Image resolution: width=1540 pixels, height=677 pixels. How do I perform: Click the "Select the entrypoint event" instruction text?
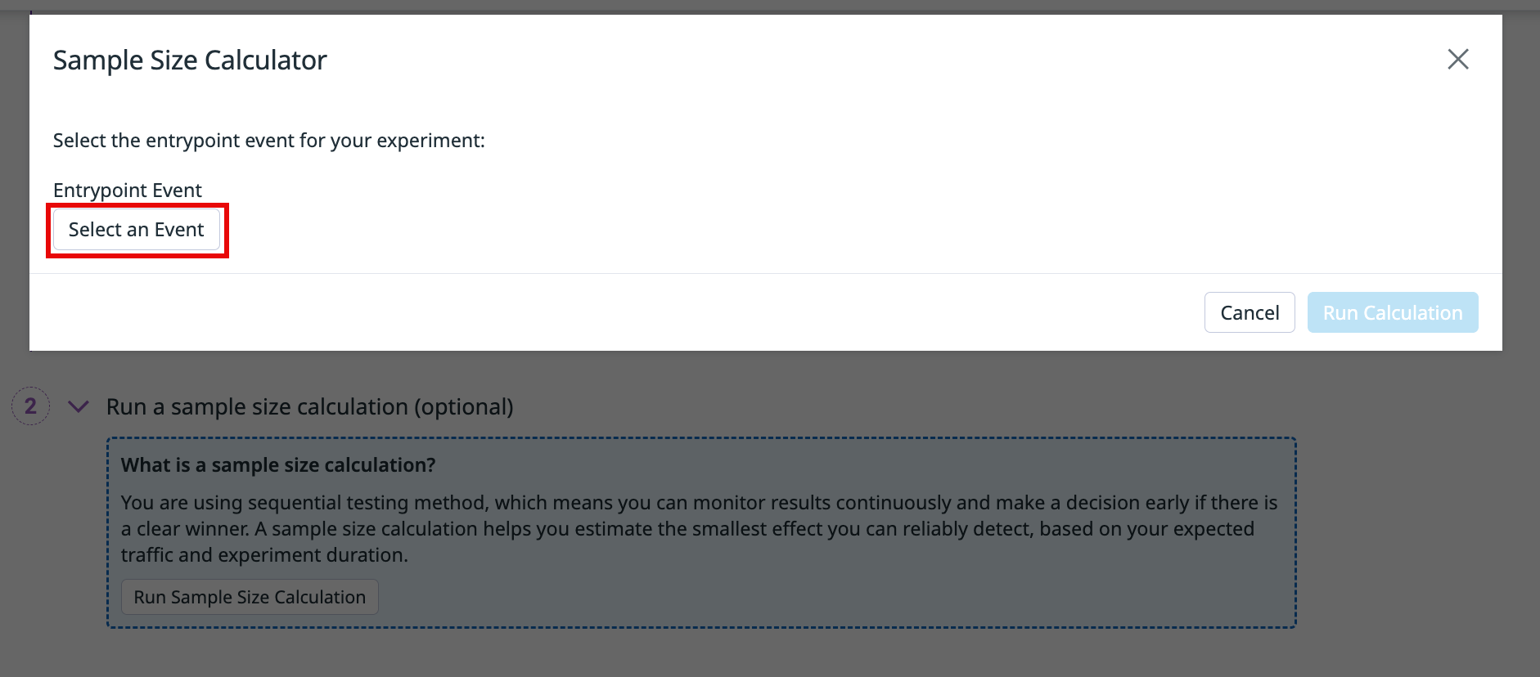tap(268, 141)
